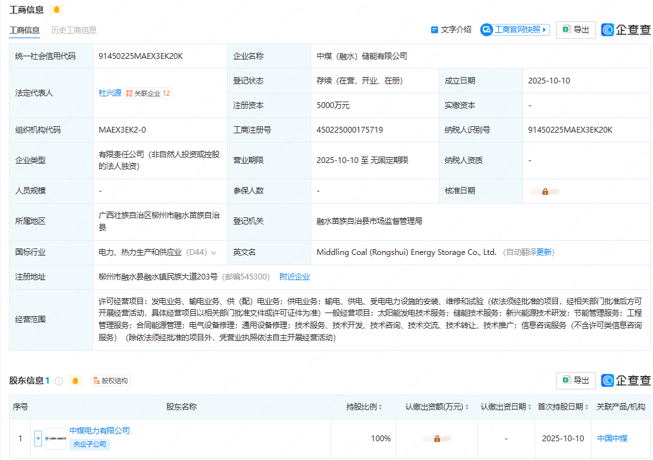Open 工商官网快照 dropdown arrow

(545, 30)
